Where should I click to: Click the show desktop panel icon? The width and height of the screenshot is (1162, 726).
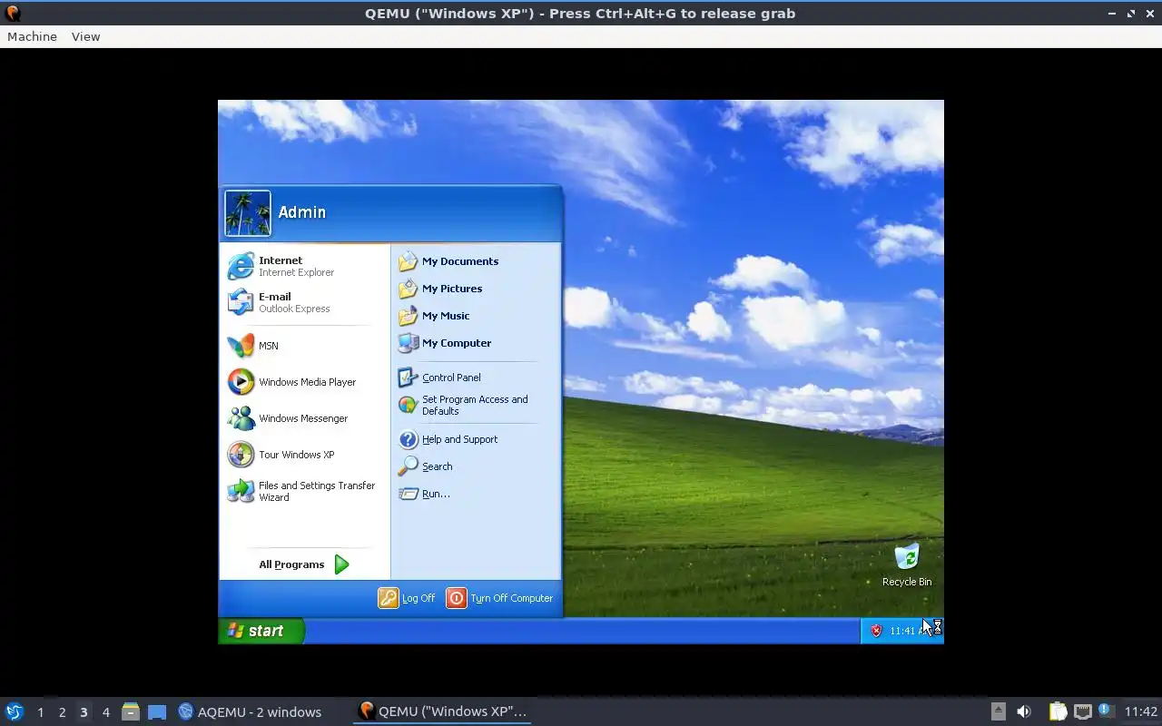click(157, 711)
